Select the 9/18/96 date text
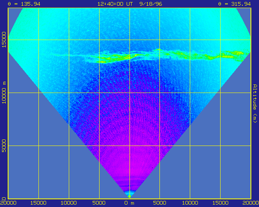259x207 pixels. (x=151, y=4)
